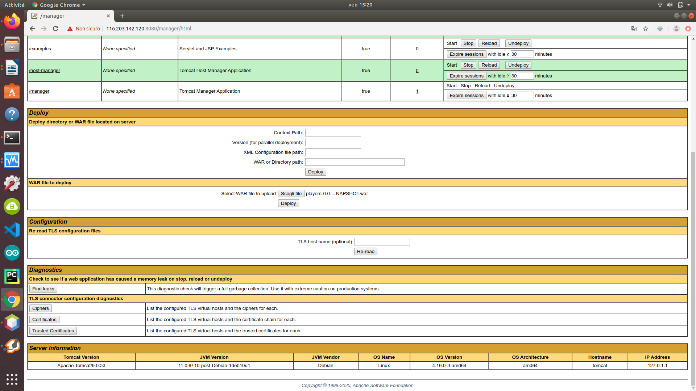Image resolution: width=696 pixels, height=391 pixels.
Task: Go forward in browser history
Action: click(44, 29)
